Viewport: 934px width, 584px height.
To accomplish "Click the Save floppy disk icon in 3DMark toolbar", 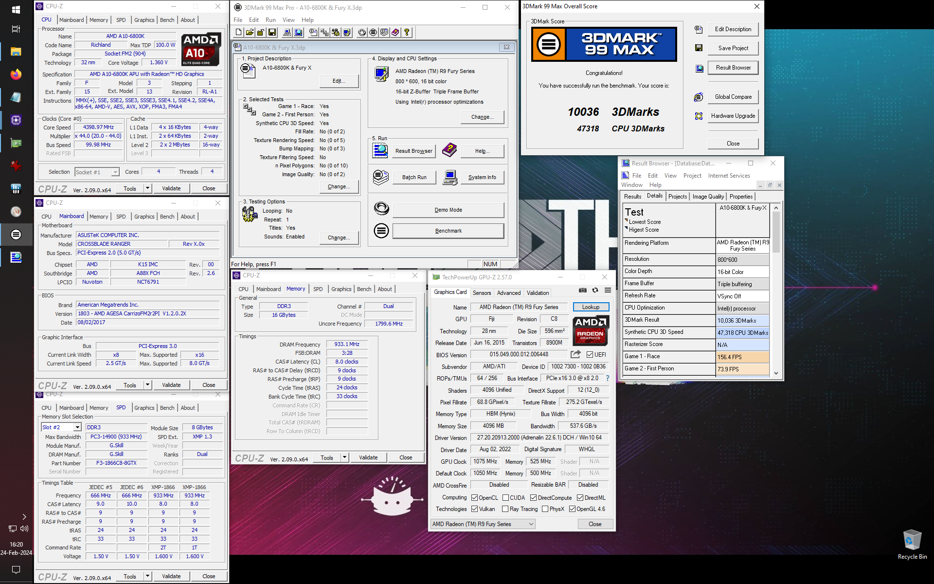I will click(272, 33).
